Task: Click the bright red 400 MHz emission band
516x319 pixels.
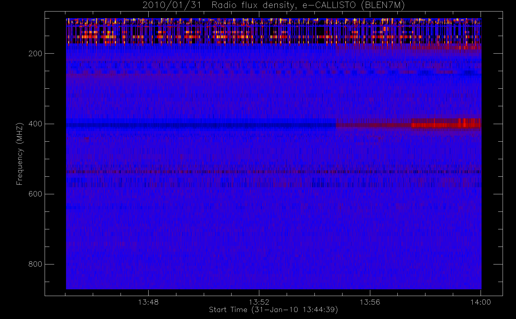Action: point(446,123)
